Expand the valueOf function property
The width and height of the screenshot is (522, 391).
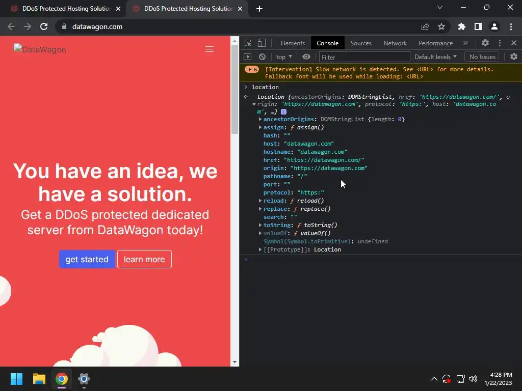pos(260,233)
